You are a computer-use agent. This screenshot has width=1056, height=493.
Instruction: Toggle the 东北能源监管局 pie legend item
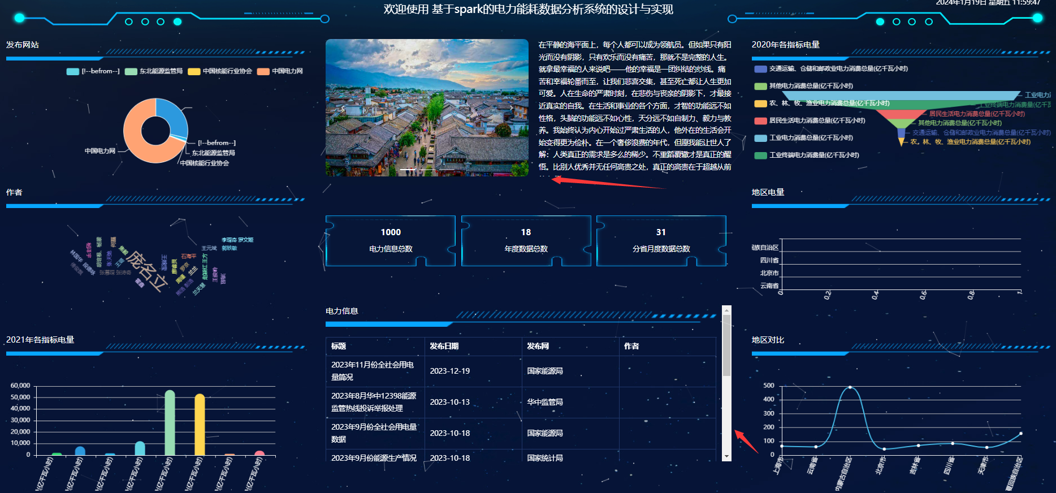(x=154, y=71)
